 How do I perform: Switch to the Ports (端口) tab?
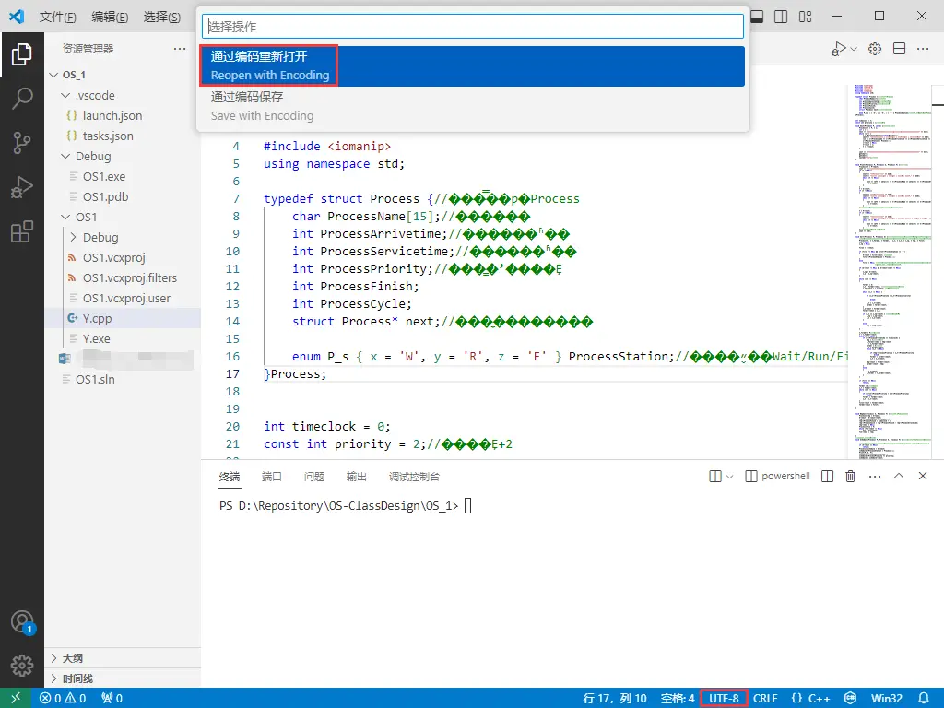coord(272,477)
